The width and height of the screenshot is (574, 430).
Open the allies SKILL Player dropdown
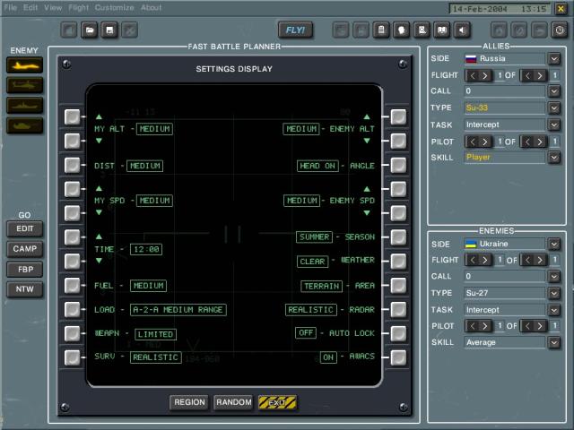point(554,157)
